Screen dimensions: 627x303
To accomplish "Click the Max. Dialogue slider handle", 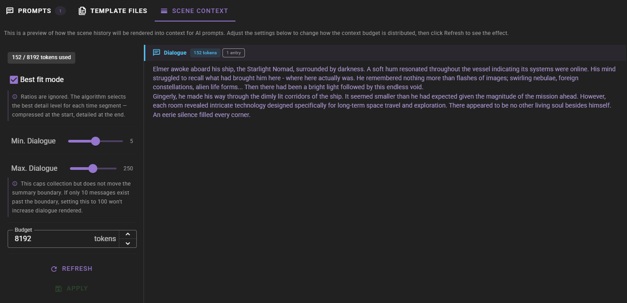I will pyautogui.click(x=93, y=169).
